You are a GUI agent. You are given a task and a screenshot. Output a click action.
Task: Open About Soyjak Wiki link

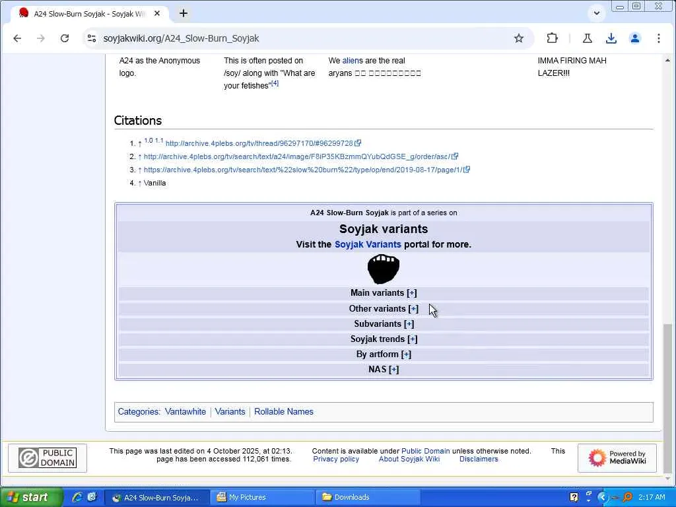[x=409, y=459]
